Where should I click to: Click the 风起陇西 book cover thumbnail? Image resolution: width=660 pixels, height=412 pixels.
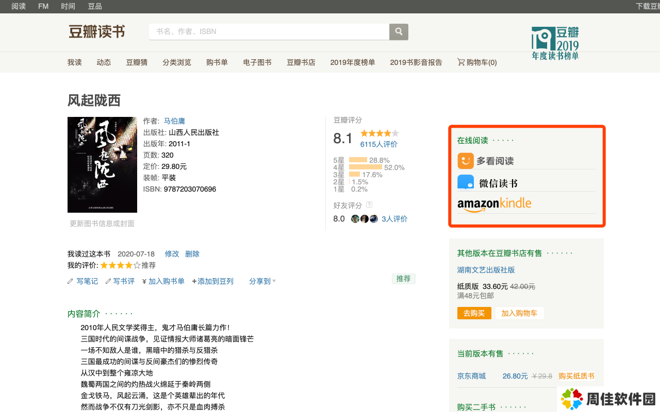102,165
